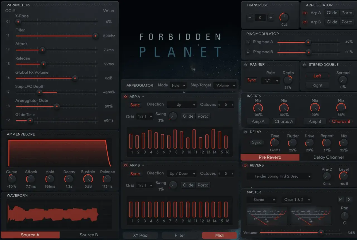357x240 pixels.
Task: Click the Transpose minus button
Action: pos(250,18)
